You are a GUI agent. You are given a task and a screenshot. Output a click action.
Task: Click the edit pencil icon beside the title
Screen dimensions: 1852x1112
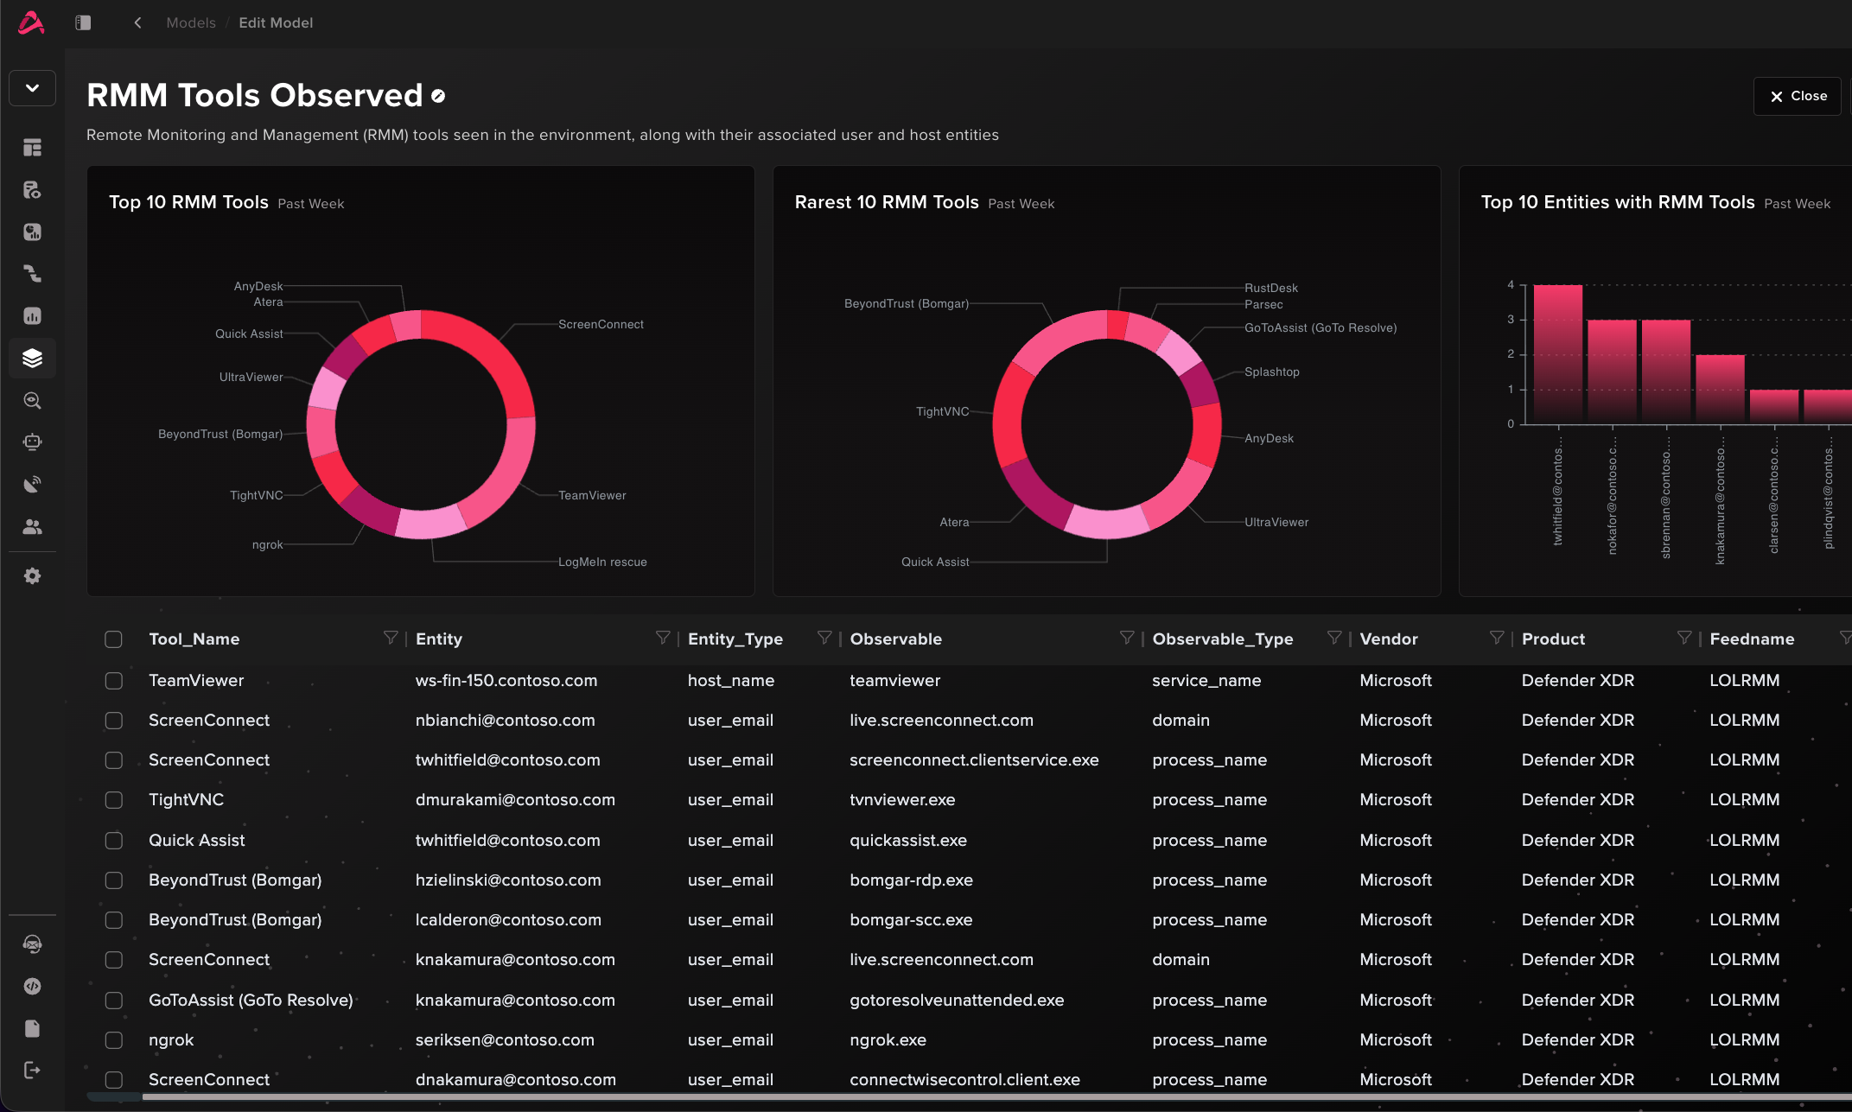pyautogui.click(x=438, y=96)
